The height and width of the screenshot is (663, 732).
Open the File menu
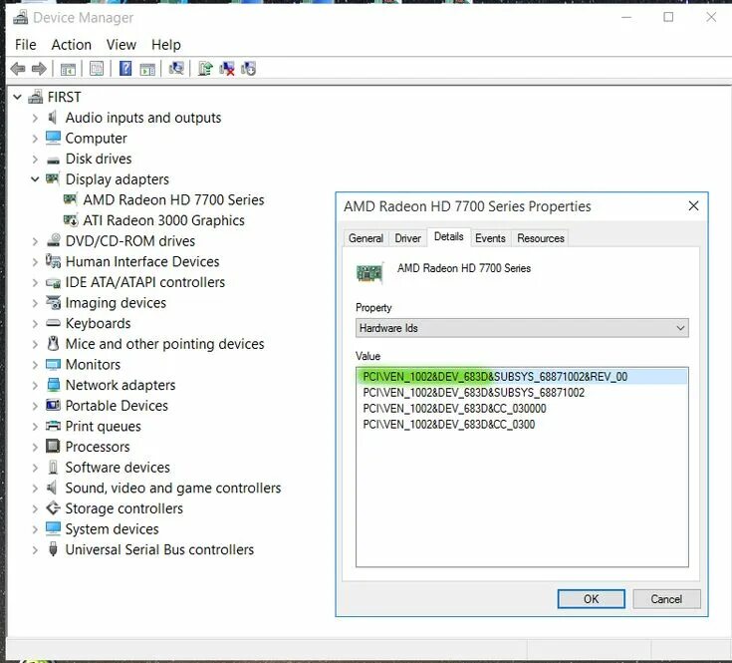[25, 45]
